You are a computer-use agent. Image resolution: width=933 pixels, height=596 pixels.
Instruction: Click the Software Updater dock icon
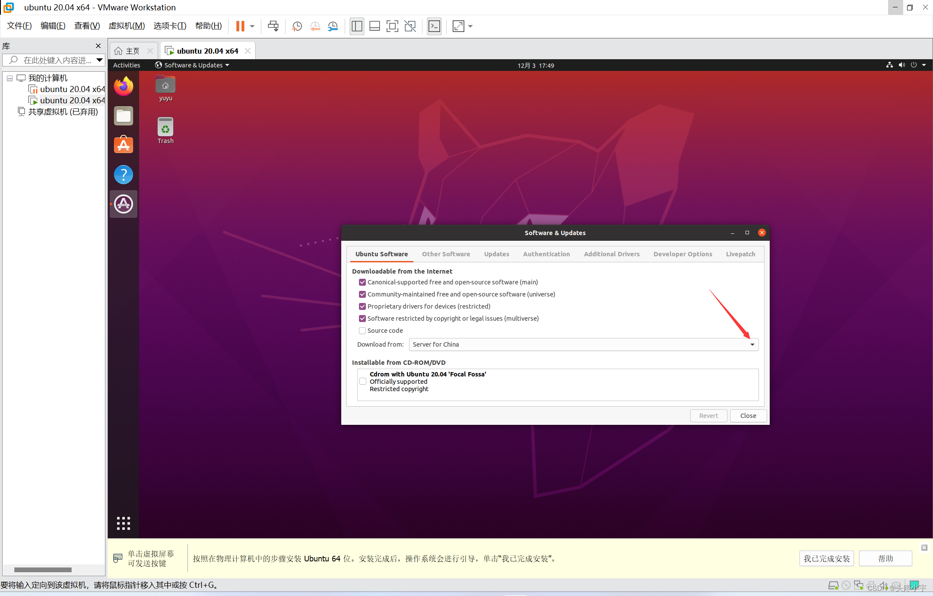click(x=124, y=204)
